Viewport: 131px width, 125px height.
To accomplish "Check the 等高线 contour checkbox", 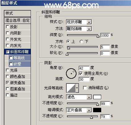I will click(11, 58).
